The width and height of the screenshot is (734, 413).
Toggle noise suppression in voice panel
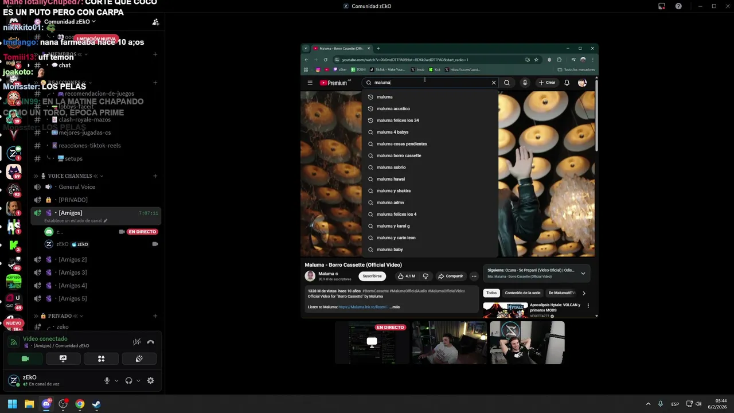[136, 342]
